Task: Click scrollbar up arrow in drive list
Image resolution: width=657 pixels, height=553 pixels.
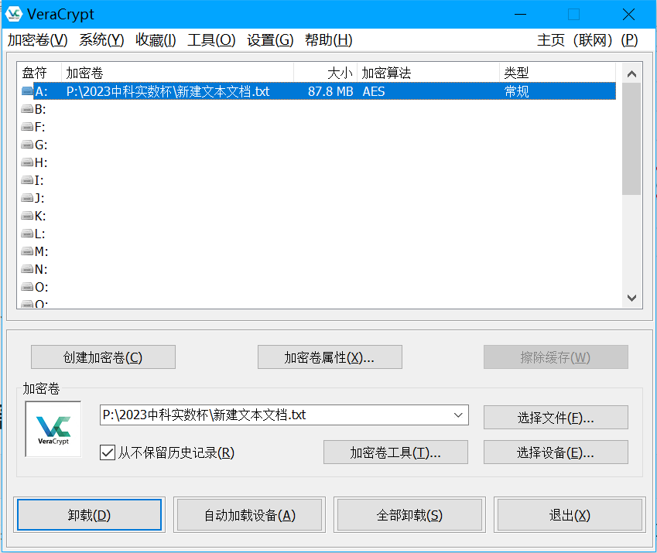Action: 632,74
